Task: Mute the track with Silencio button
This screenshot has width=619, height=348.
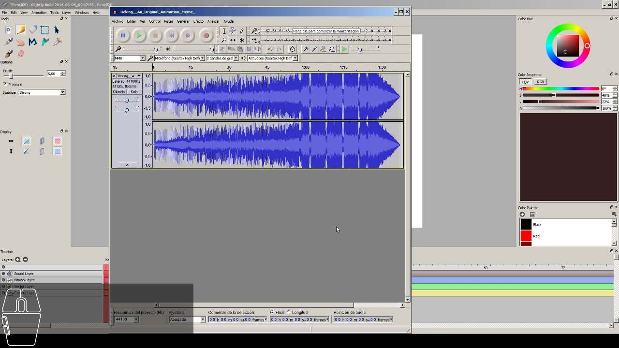Action: tap(118, 92)
